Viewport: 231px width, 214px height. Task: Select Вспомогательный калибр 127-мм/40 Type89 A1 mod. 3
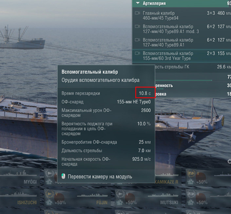[x=182, y=29]
